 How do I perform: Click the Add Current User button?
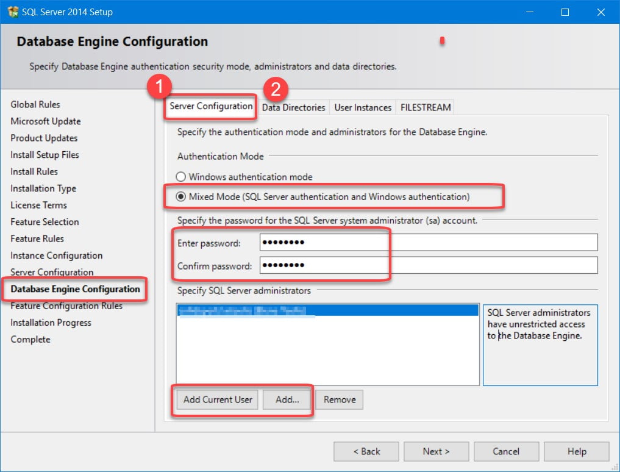click(x=218, y=399)
